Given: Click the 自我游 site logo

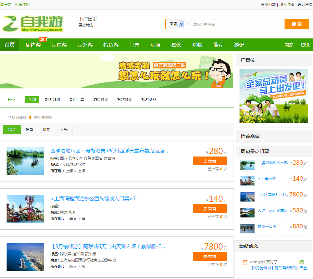Looking at the screenshot, I should tap(33, 23).
